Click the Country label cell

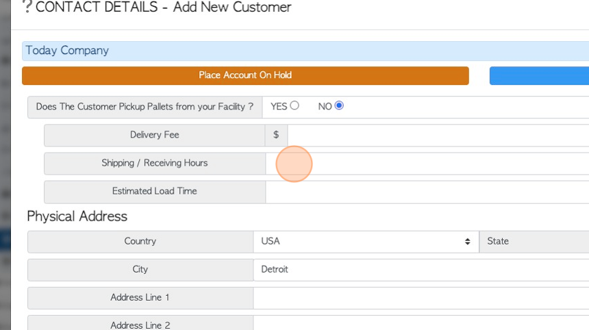coord(140,242)
